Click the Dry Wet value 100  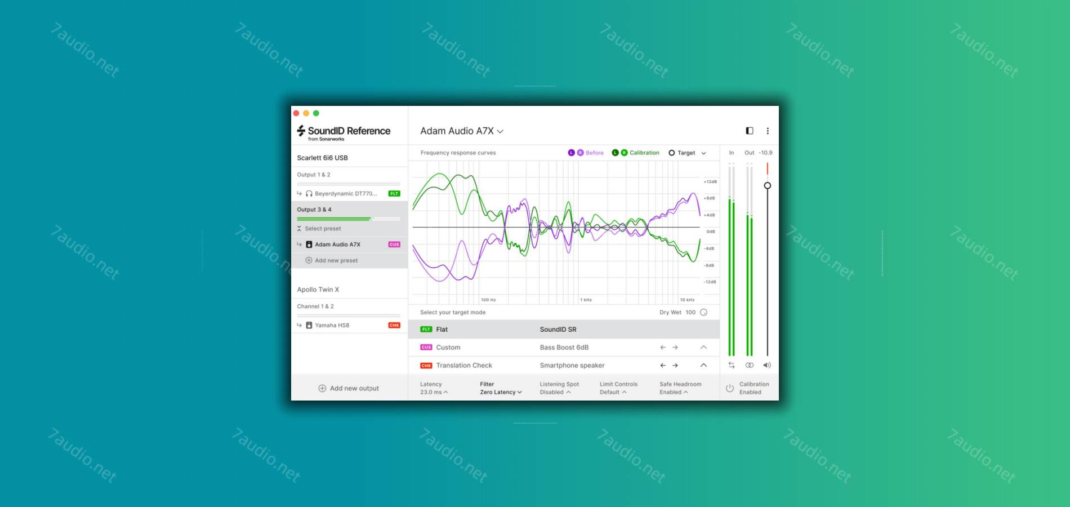coord(690,312)
